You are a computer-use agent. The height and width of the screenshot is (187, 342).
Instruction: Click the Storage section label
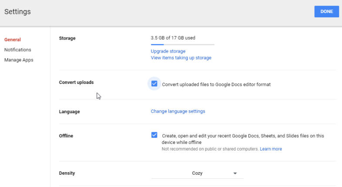(67, 38)
